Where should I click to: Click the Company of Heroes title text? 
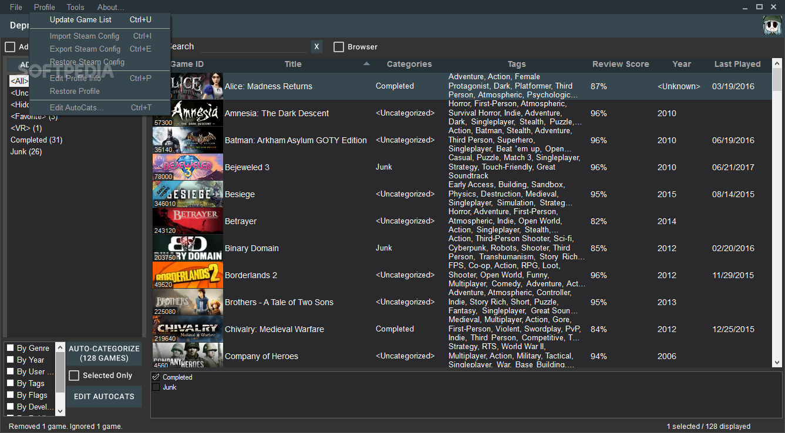click(261, 356)
